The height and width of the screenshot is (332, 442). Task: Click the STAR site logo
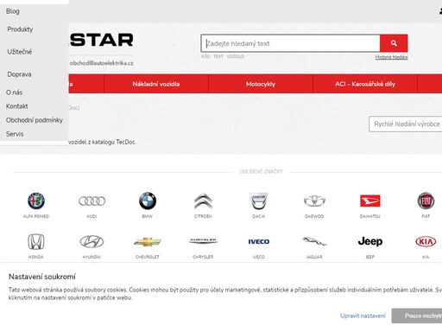pos(101,40)
